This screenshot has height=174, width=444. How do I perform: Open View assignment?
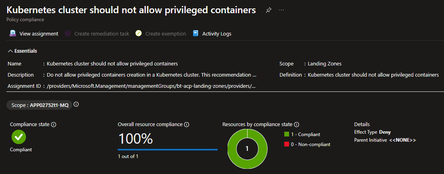click(34, 34)
